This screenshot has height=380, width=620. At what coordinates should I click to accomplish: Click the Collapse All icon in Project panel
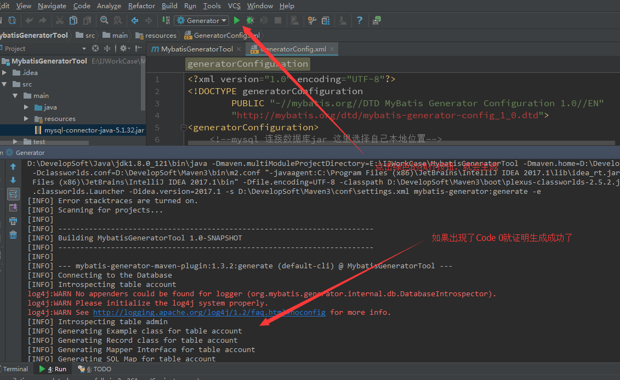click(x=107, y=49)
